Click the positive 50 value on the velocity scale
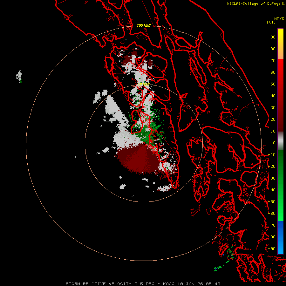Image resolution: width=286 pixels, height=286 pixels. coord(273,84)
